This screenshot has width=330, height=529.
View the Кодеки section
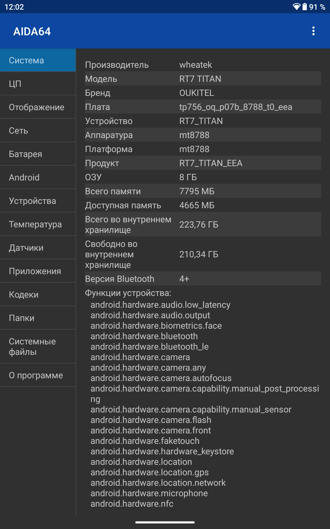point(38,295)
